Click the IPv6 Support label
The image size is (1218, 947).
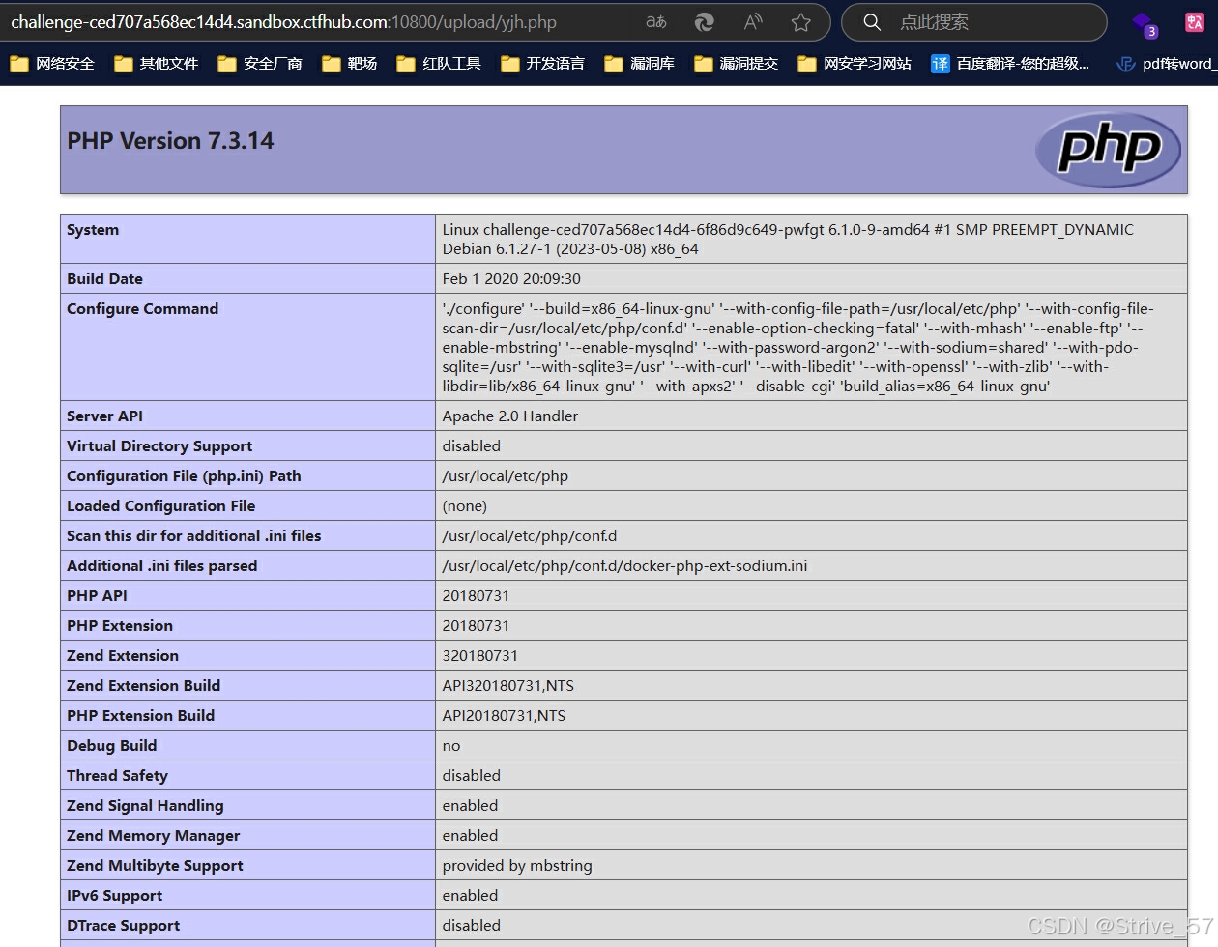coord(114,896)
